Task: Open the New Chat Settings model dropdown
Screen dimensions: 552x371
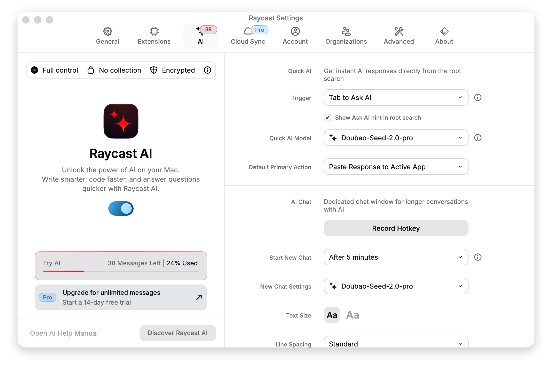Action: tap(396, 286)
